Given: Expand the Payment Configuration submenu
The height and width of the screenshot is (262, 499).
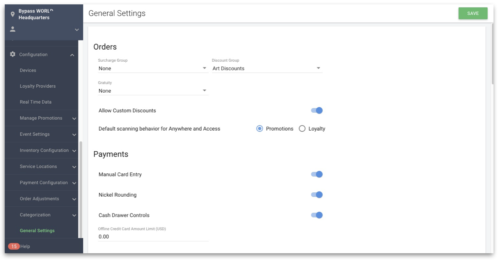Looking at the screenshot, I should (x=74, y=183).
